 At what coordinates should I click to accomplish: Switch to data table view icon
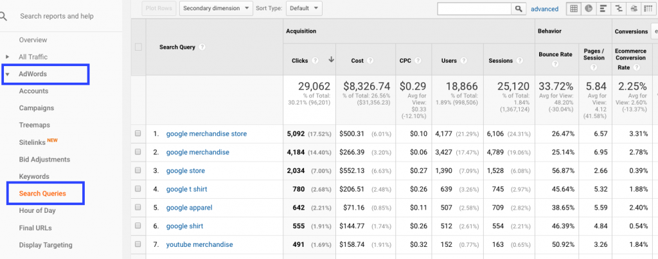[573, 8]
